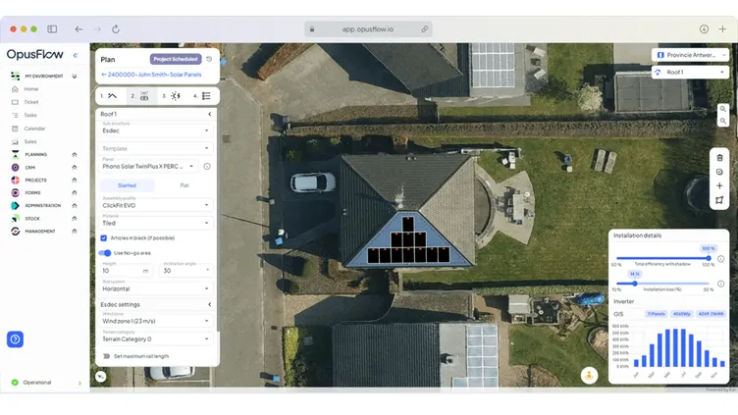Select step 3 solar panel layout tab

tap(174, 96)
